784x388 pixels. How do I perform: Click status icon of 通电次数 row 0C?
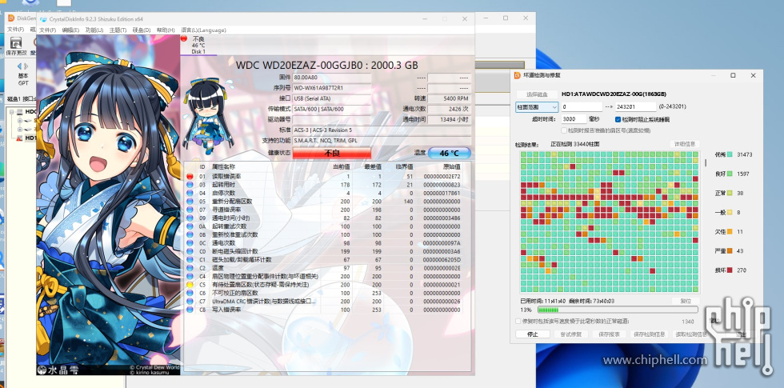tap(190, 243)
